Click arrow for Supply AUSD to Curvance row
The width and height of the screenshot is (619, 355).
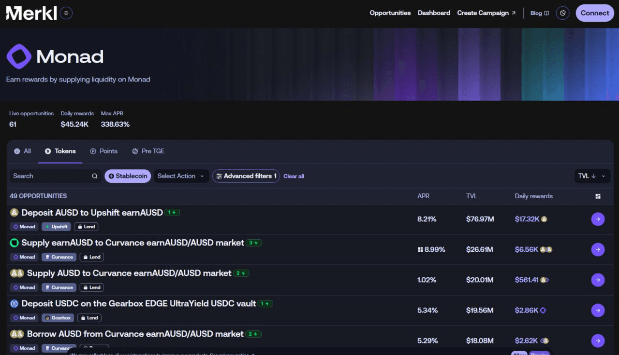point(598,280)
